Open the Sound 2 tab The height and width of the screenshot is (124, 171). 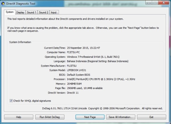click(x=44, y=13)
